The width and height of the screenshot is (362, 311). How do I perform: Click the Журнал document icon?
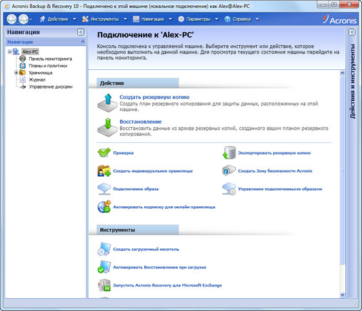pyautogui.click(x=23, y=80)
